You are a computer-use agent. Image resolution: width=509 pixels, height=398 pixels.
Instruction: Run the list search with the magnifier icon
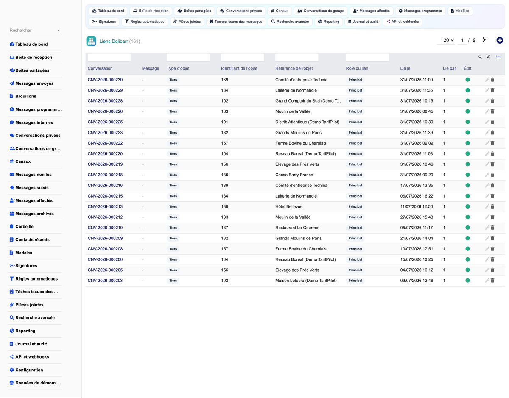(480, 57)
